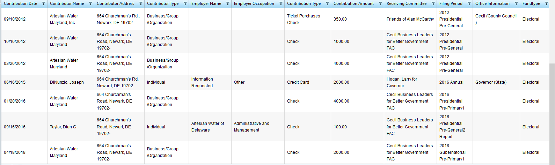The height and width of the screenshot is (165, 555).
Task: Open filter for Receiving Committee column
Action: 433,4
